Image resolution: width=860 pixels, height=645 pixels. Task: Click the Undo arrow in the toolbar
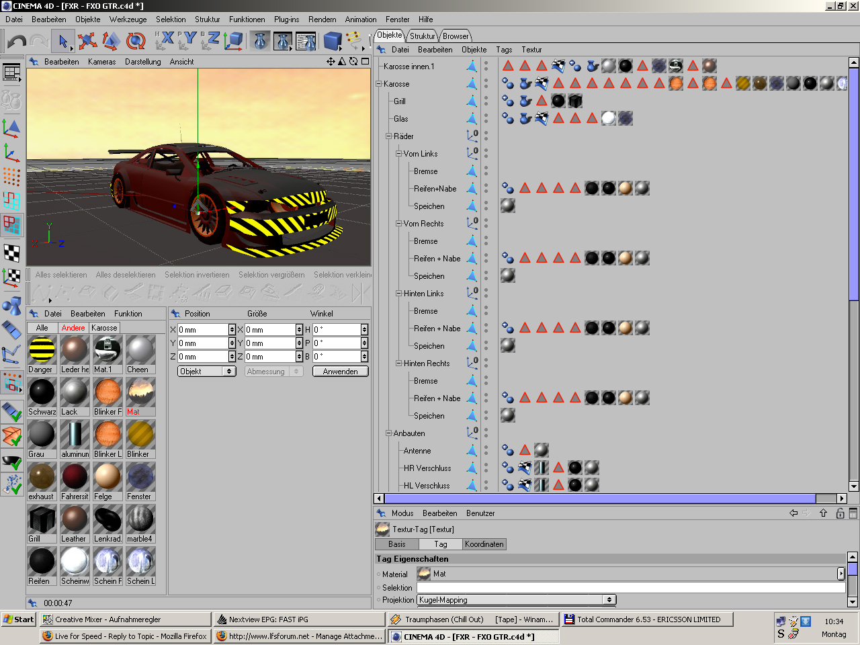coord(16,42)
